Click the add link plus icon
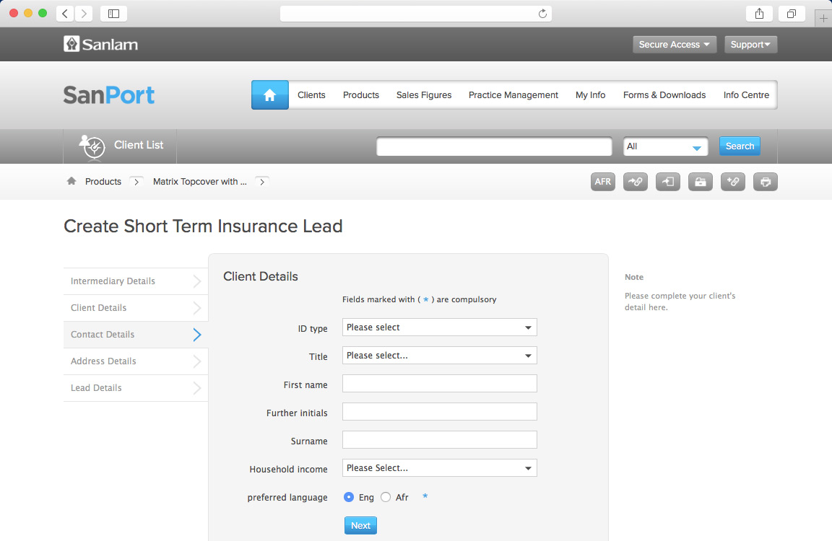Screen dimensions: 832x541 coord(733,182)
